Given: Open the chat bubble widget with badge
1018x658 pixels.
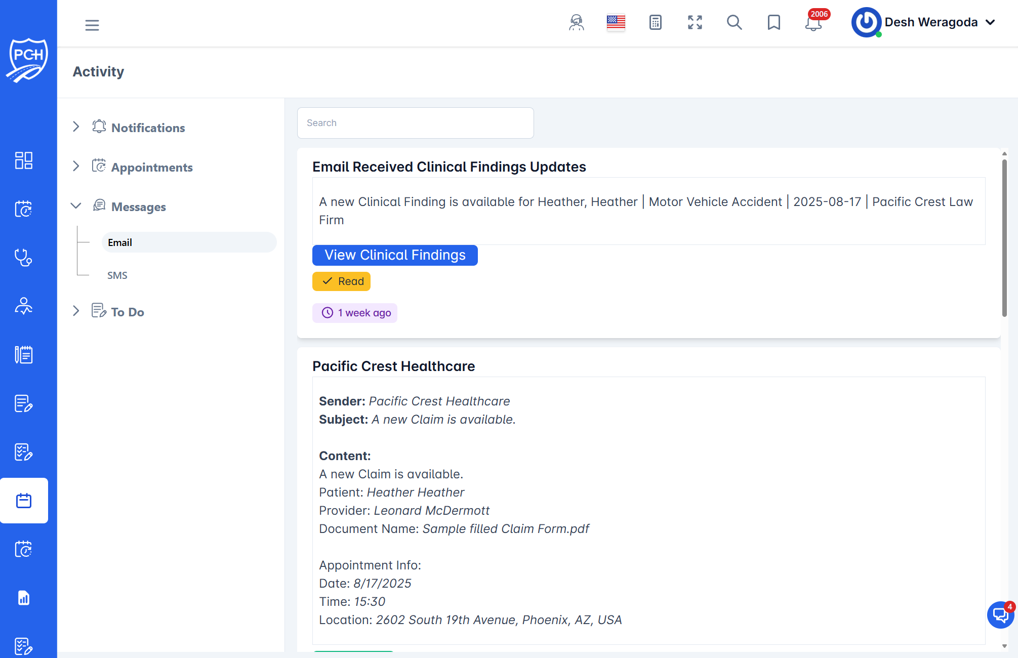Looking at the screenshot, I should pos(1000,615).
